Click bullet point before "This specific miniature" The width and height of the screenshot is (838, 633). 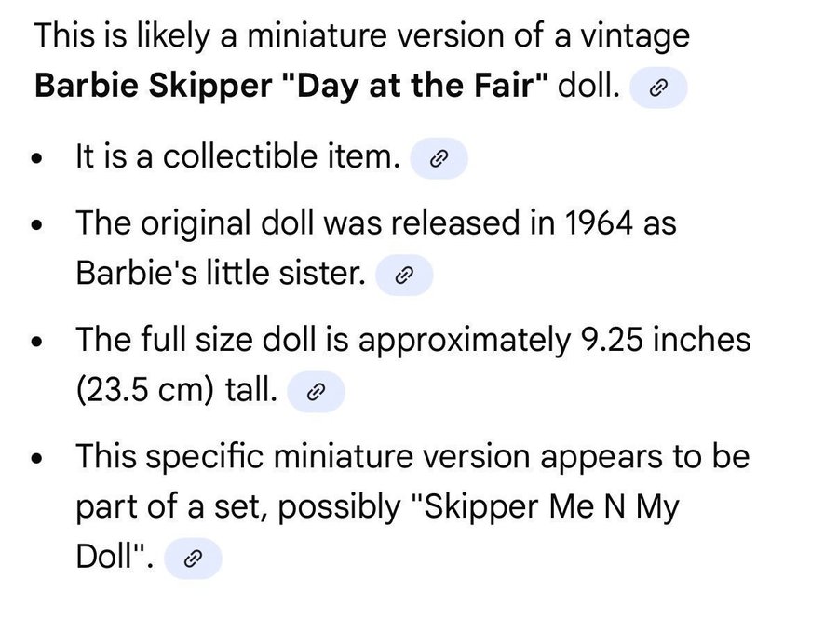point(35,459)
